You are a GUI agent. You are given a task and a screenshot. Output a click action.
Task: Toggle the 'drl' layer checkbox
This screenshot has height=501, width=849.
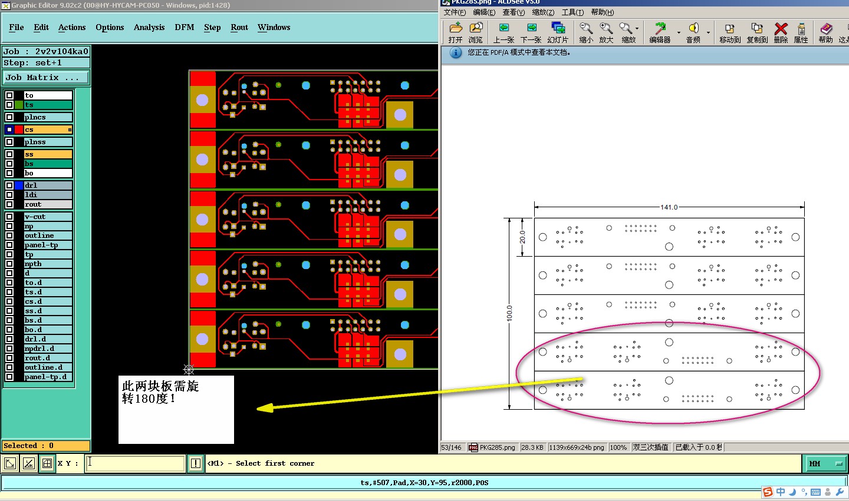9,185
